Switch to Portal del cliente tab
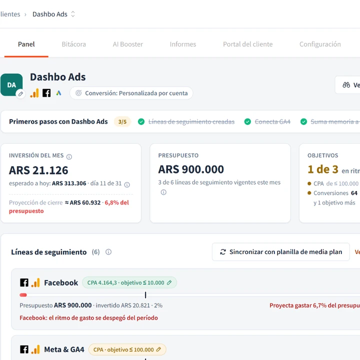360x360 pixels. 247,44
